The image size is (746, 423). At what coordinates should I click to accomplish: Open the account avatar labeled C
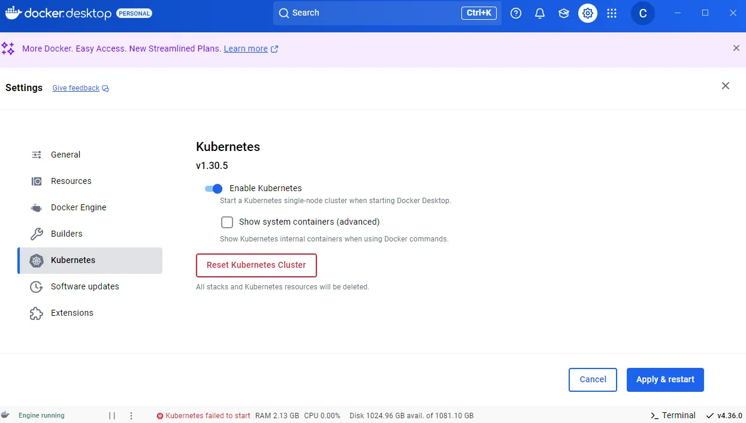tap(643, 13)
